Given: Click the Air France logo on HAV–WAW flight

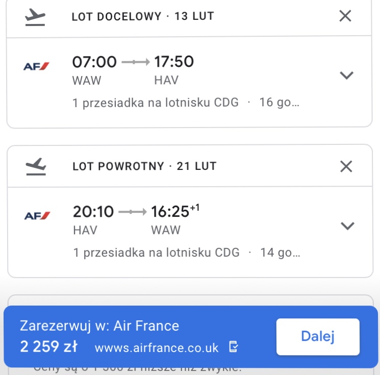Looking at the screenshot, I should (x=37, y=216).
